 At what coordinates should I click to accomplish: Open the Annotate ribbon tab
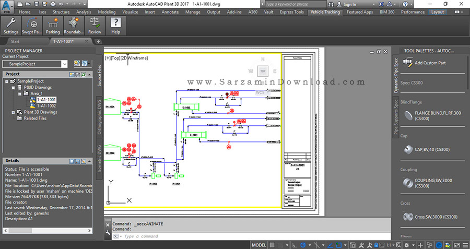[x=170, y=12]
